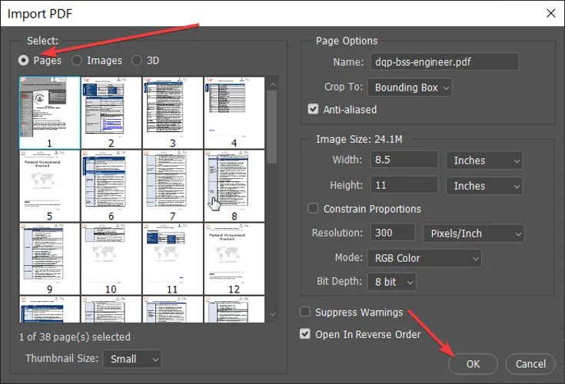565x384 pixels.
Task: Select the Pages radio button
Action: coord(23,60)
